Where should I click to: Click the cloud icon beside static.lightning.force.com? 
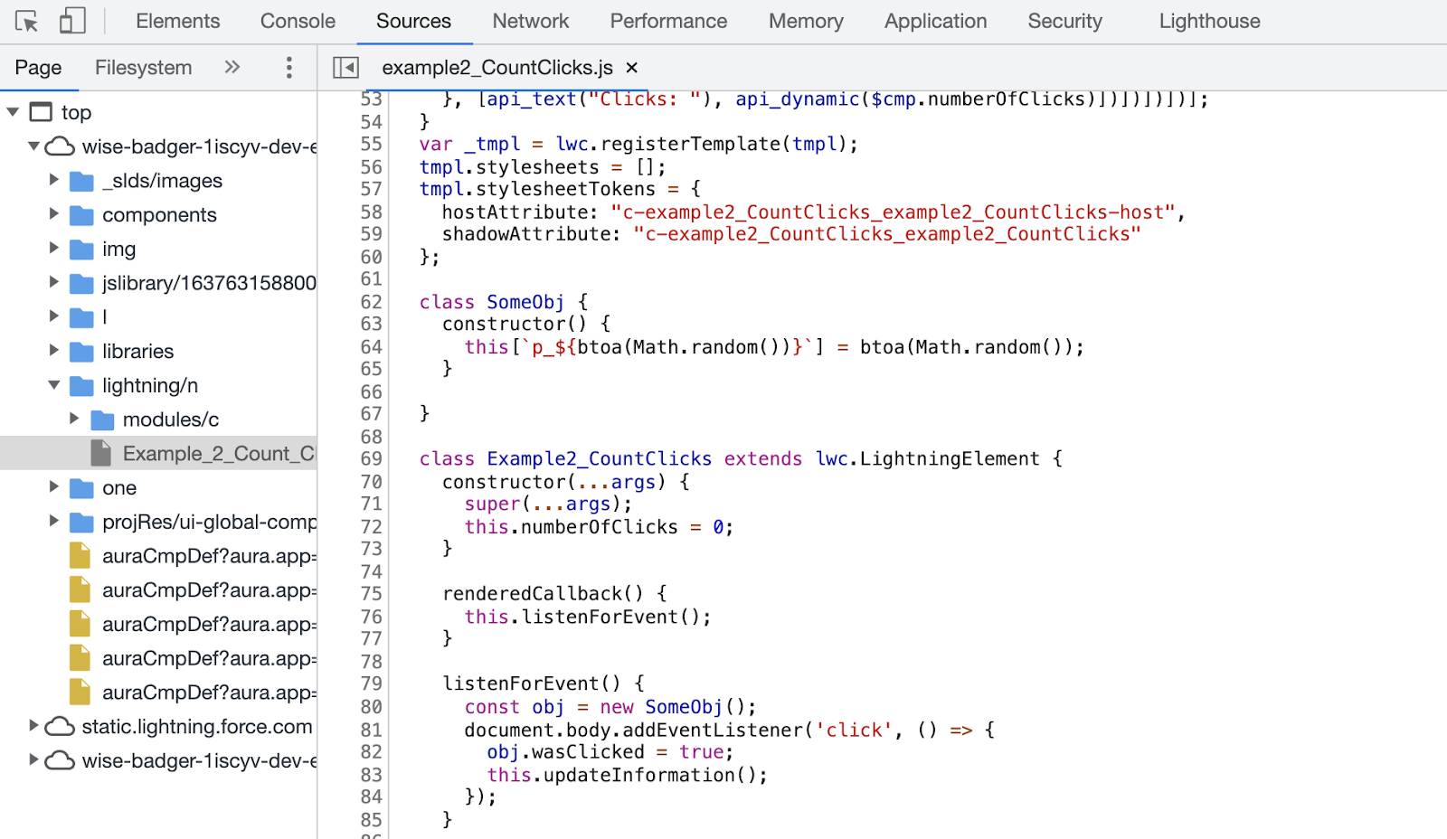60,726
